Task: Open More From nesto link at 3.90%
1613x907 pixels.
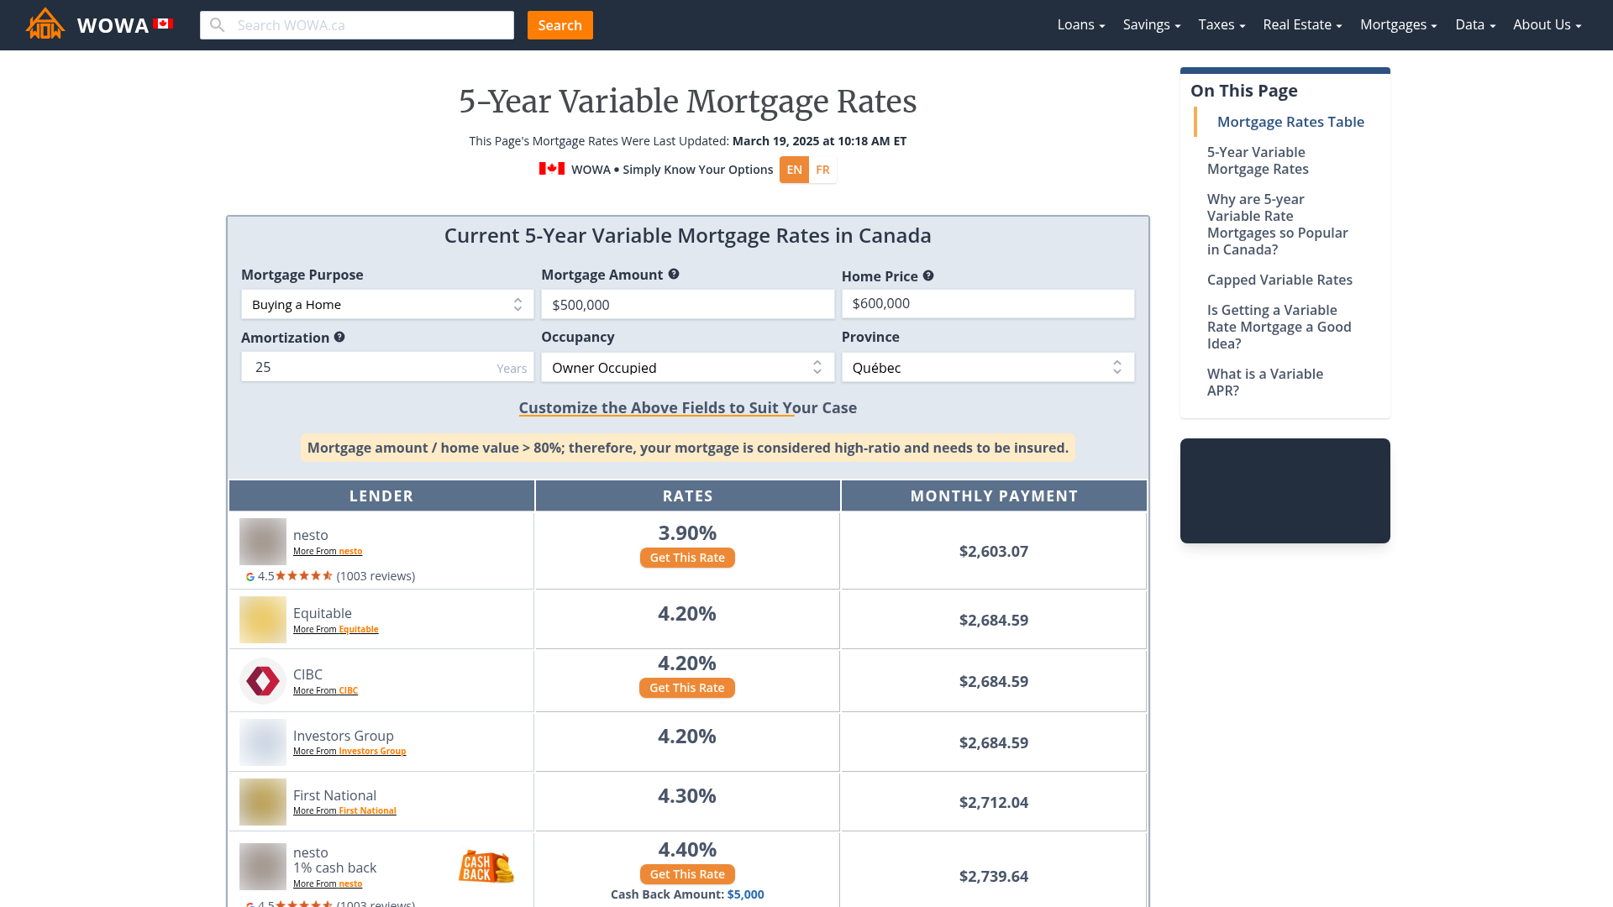Action: tap(328, 552)
